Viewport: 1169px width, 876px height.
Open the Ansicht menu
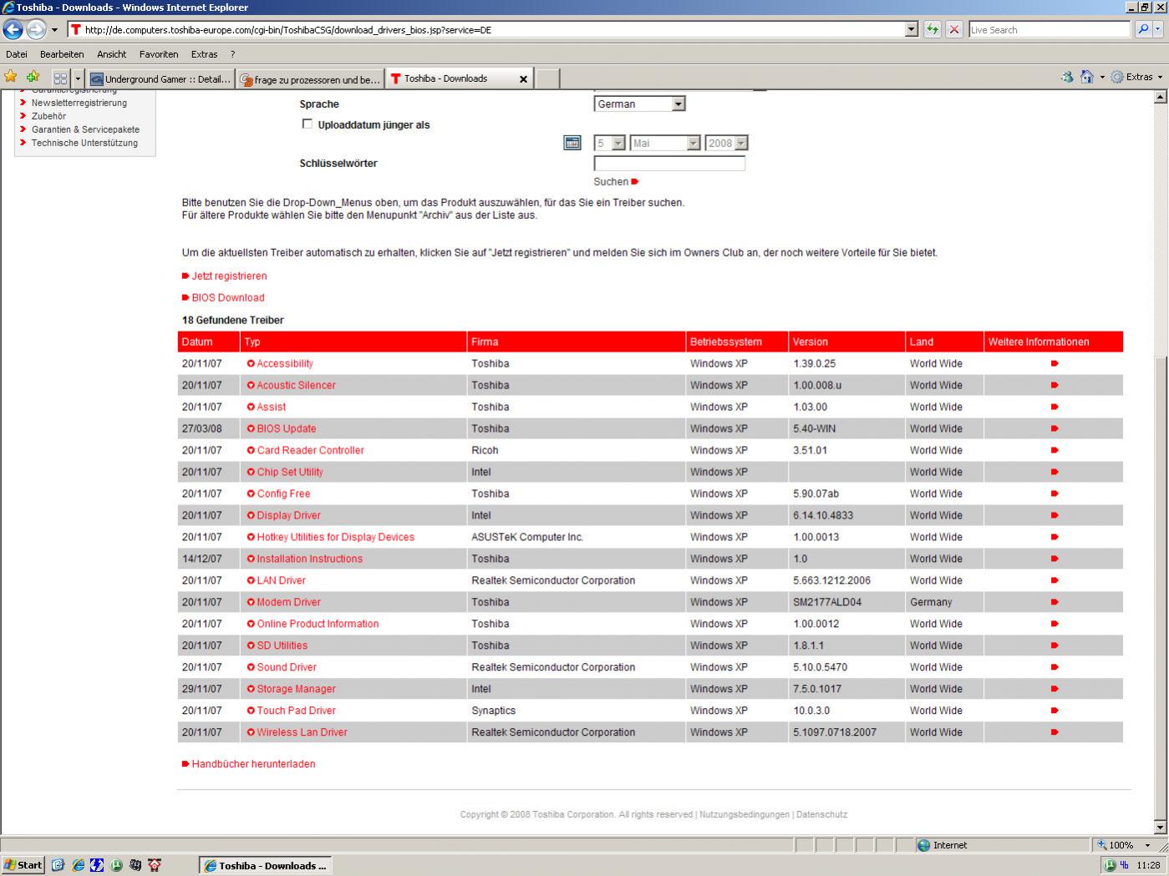click(x=111, y=54)
